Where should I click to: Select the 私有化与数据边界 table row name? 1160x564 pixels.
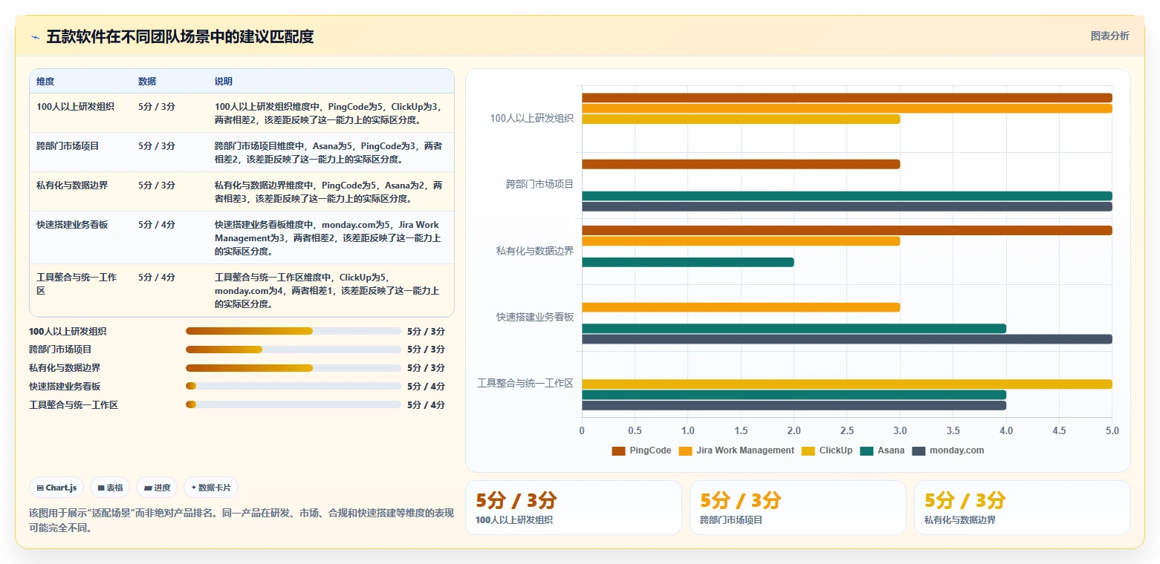[72, 186]
